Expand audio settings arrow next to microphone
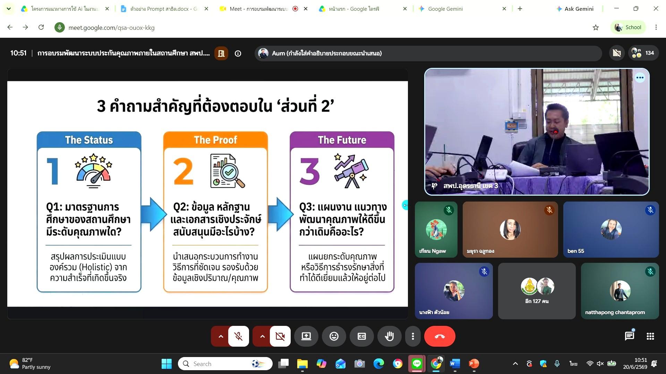Screen dimensions: 666x374 point(221,336)
